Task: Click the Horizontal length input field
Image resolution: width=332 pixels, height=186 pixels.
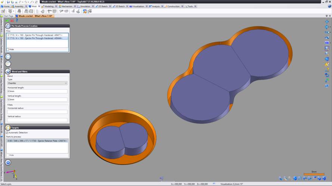Action: point(37,91)
